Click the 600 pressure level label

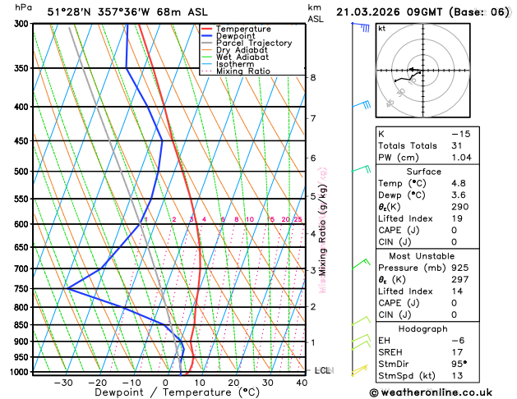coord(23,224)
